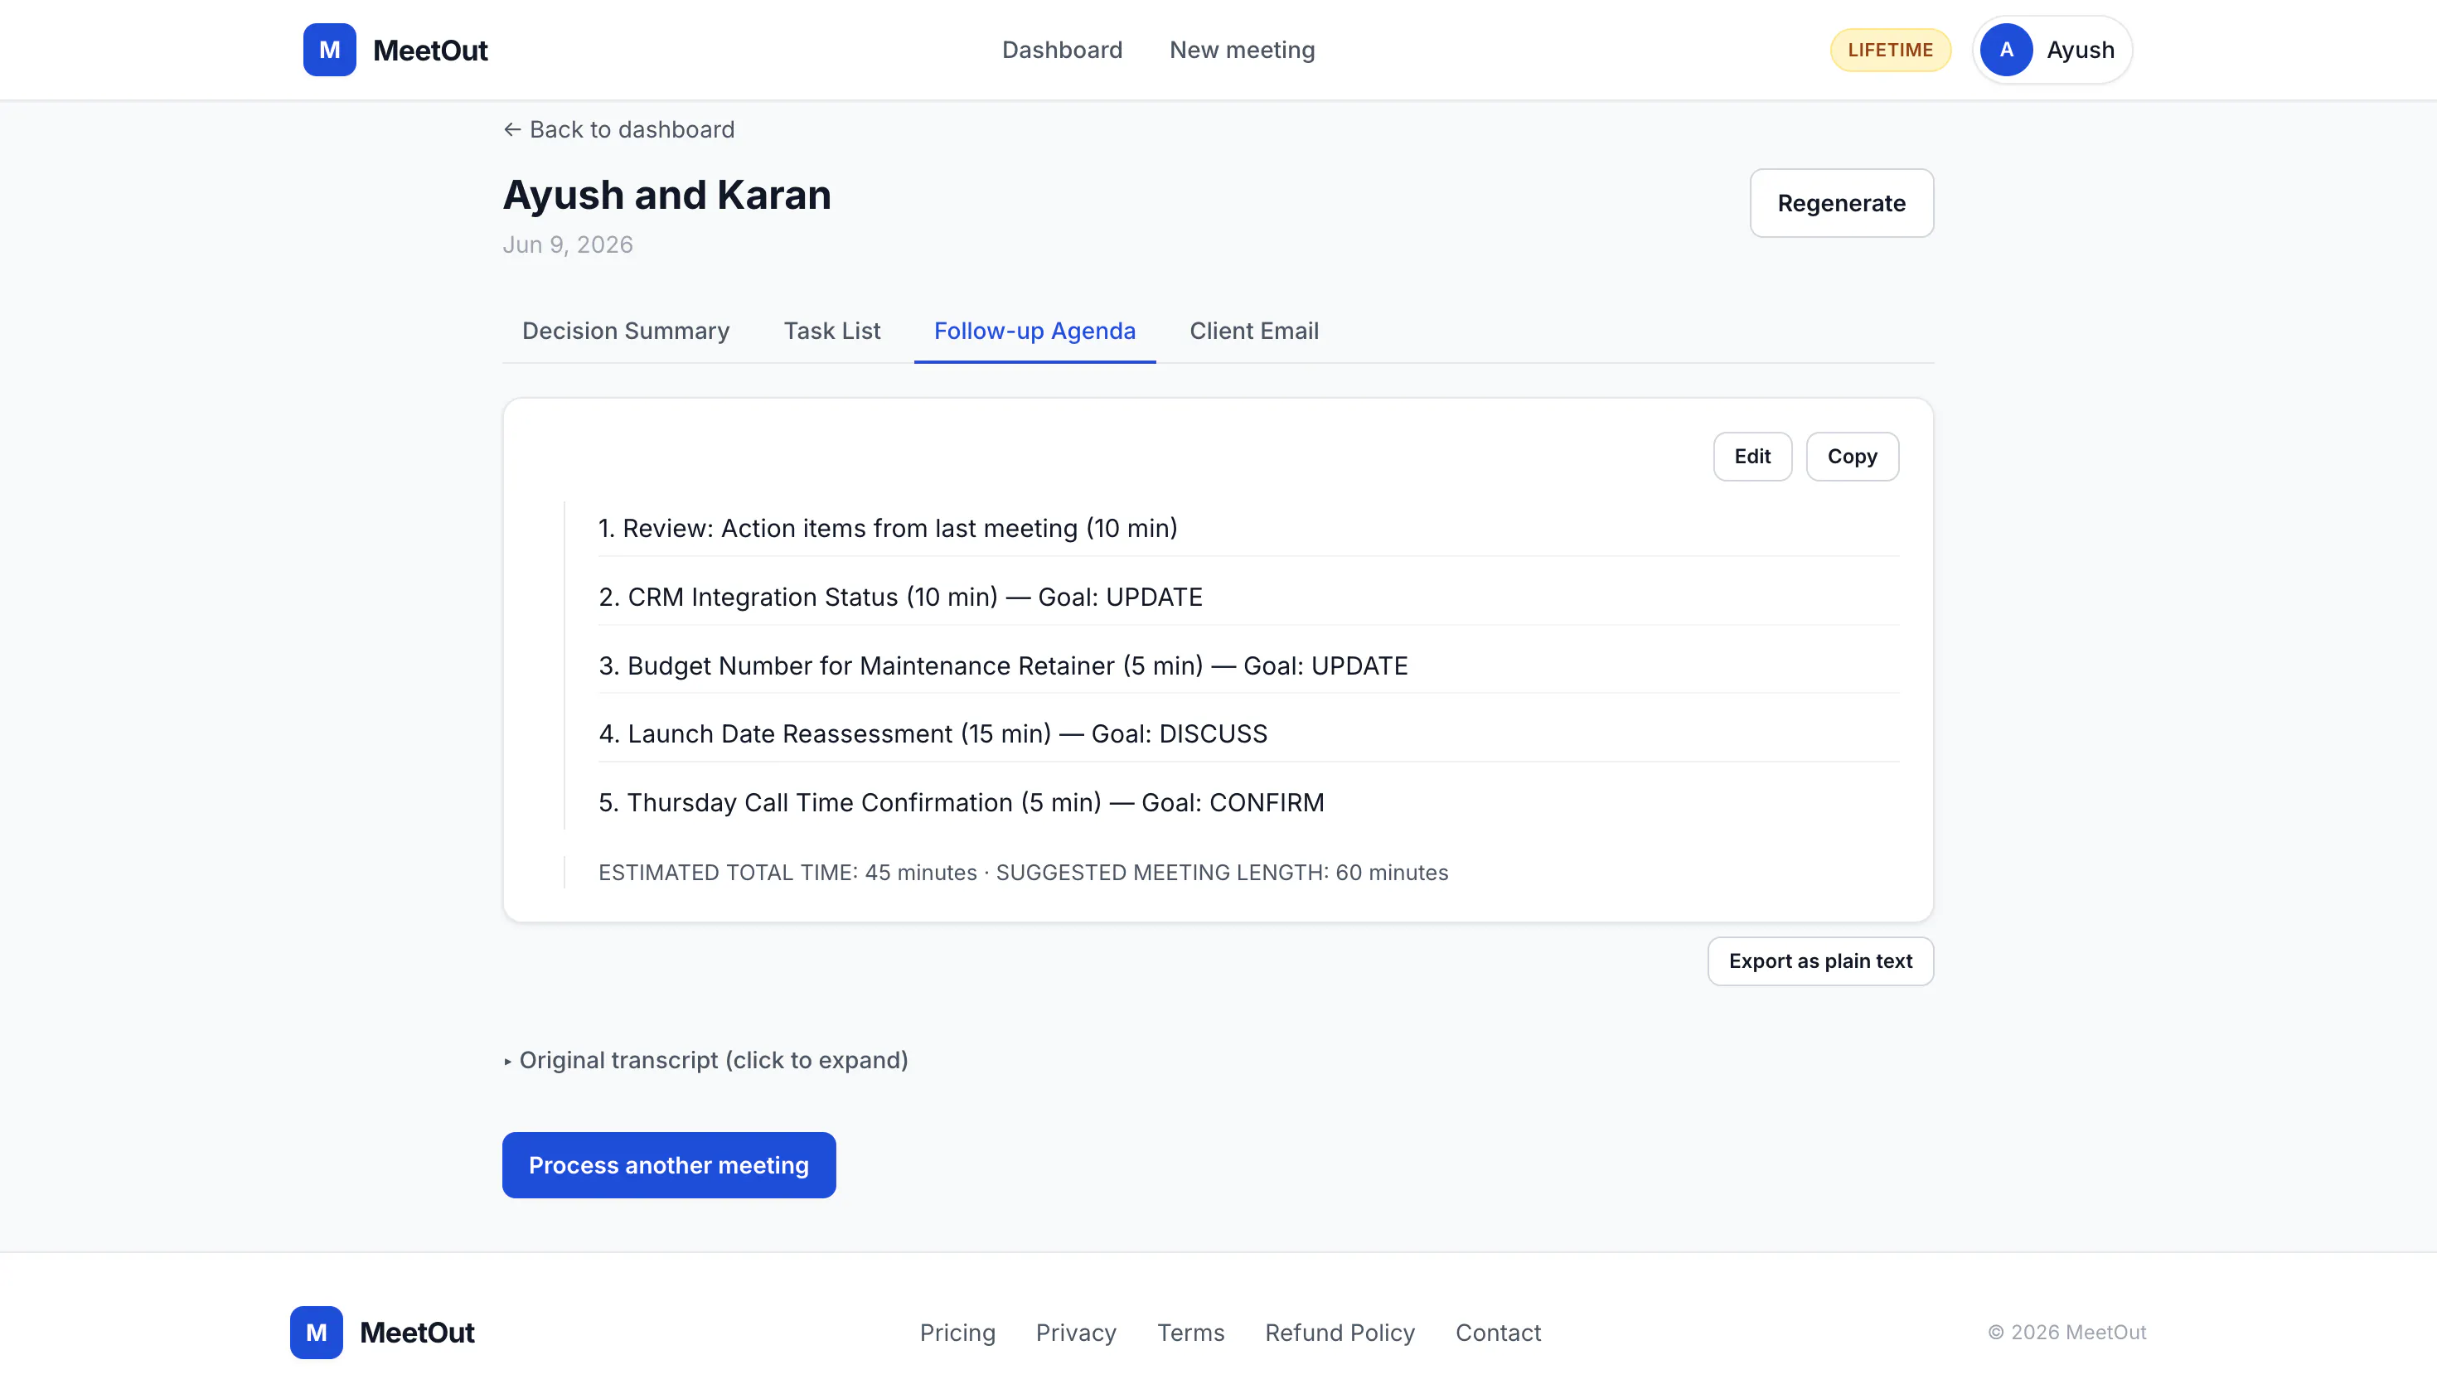
Task: Click agenda item 'Review: Action items from last meeting'
Action: click(1248, 529)
